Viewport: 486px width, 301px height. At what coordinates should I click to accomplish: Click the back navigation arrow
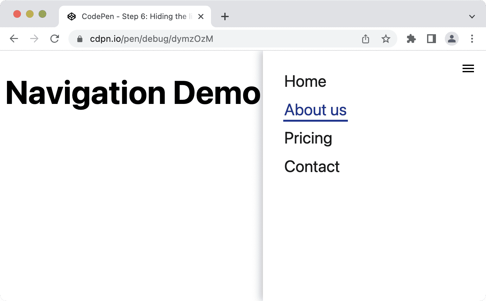[14, 39]
